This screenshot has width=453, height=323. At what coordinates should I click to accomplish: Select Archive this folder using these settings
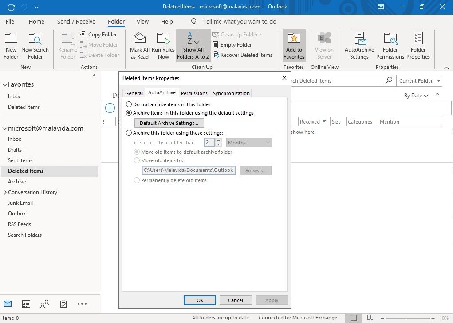(174, 133)
